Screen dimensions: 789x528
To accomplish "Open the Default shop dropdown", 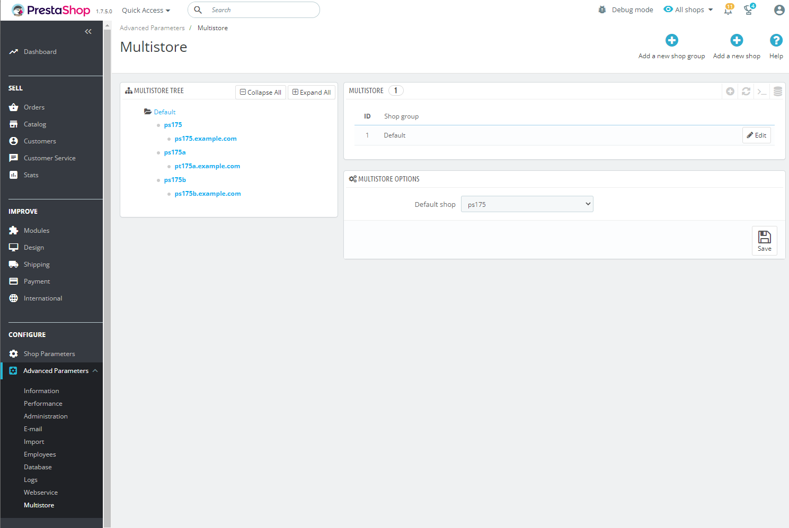I will 527,204.
